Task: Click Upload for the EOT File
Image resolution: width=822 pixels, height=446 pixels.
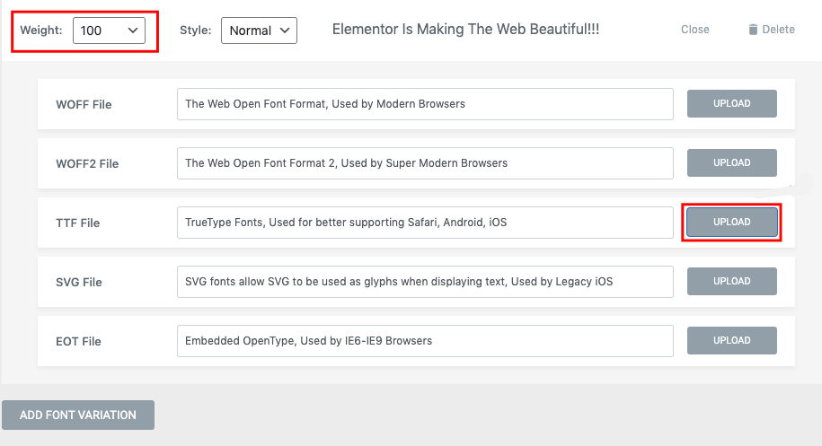Action: point(731,341)
